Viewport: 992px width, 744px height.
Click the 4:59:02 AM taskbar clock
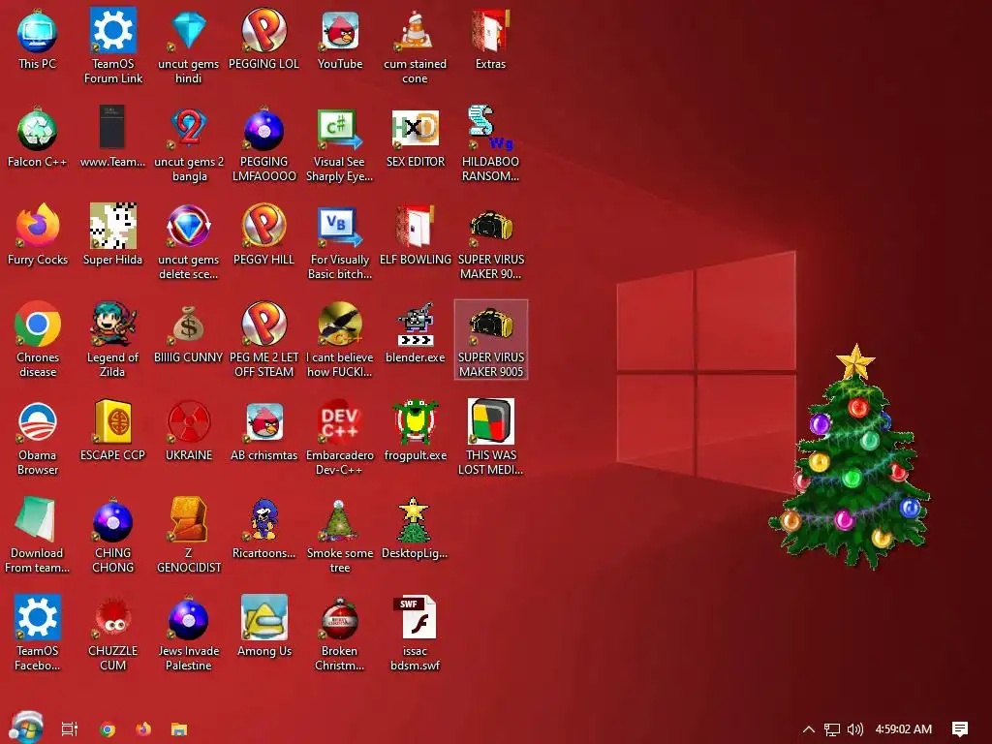[904, 729]
